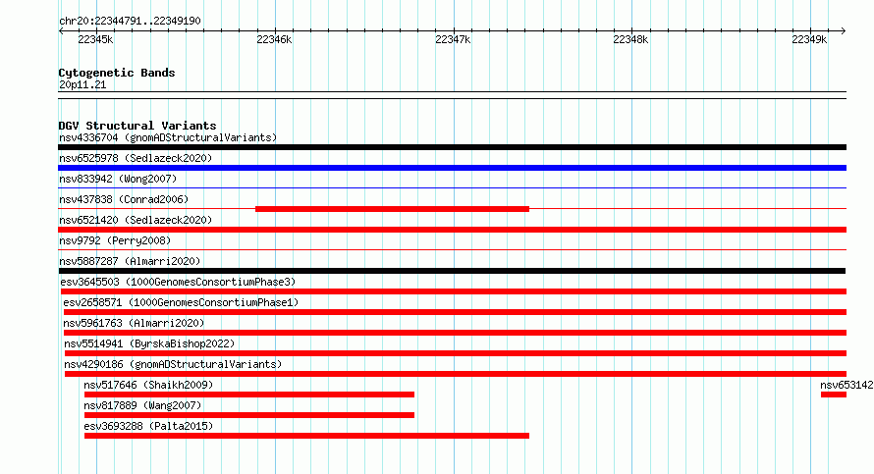
Task: Click the 22347k ruler label
Action: coord(453,40)
